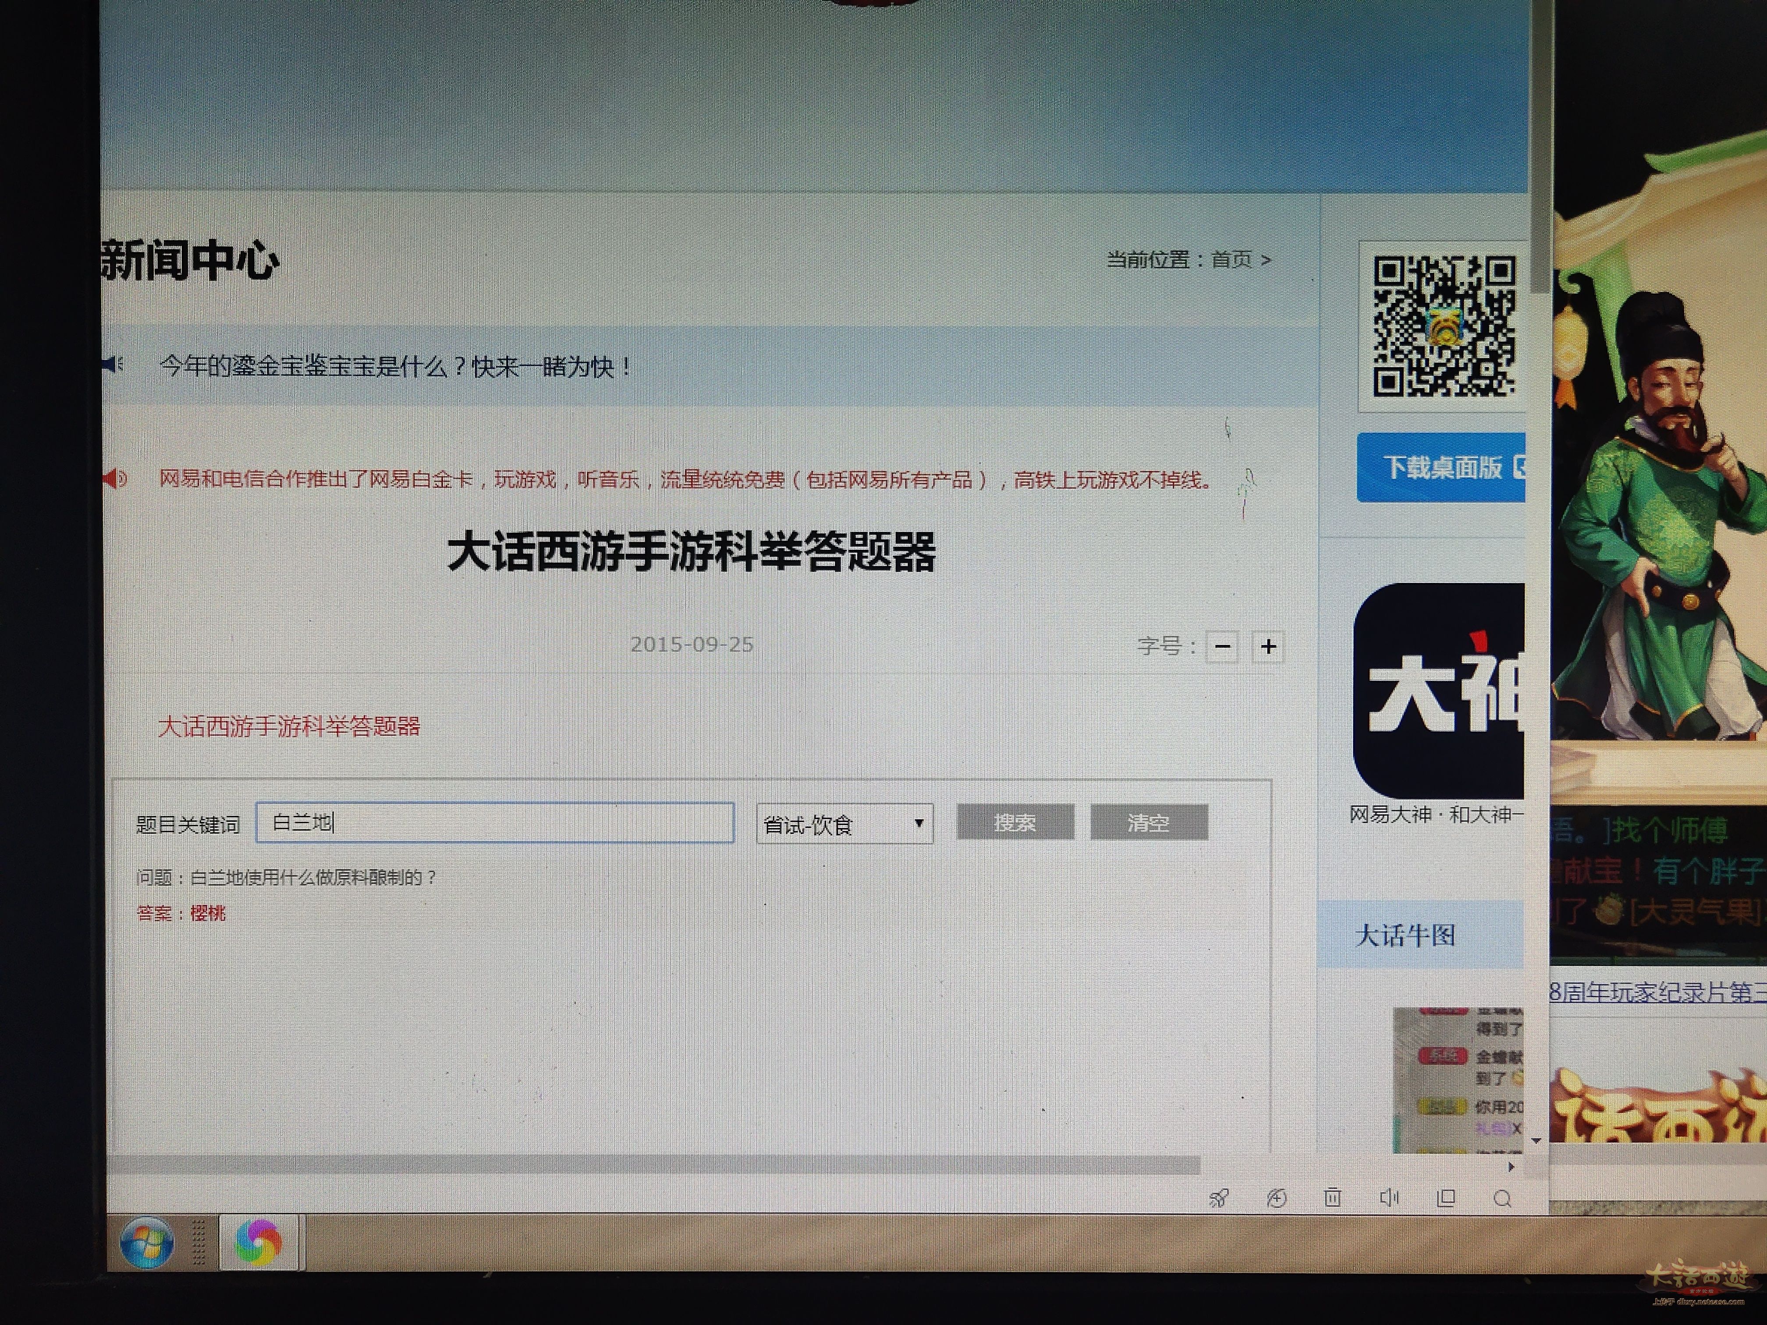Click the red speaker icon beside the NetEase notice
1767x1325 pixels.
click(x=114, y=478)
